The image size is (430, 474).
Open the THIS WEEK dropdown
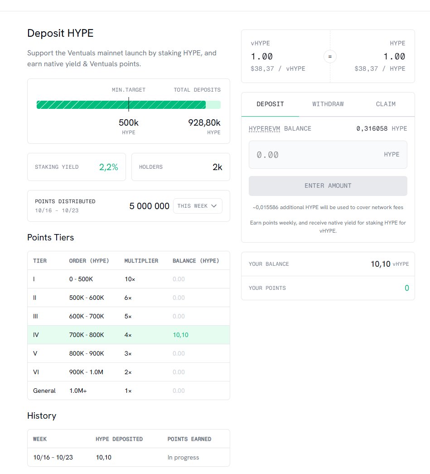[x=198, y=206]
